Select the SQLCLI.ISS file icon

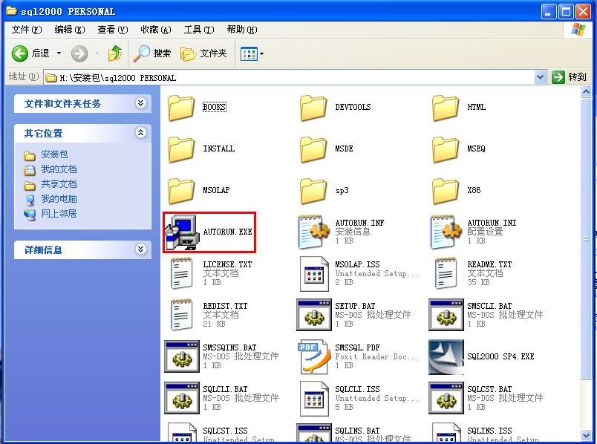point(314,398)
